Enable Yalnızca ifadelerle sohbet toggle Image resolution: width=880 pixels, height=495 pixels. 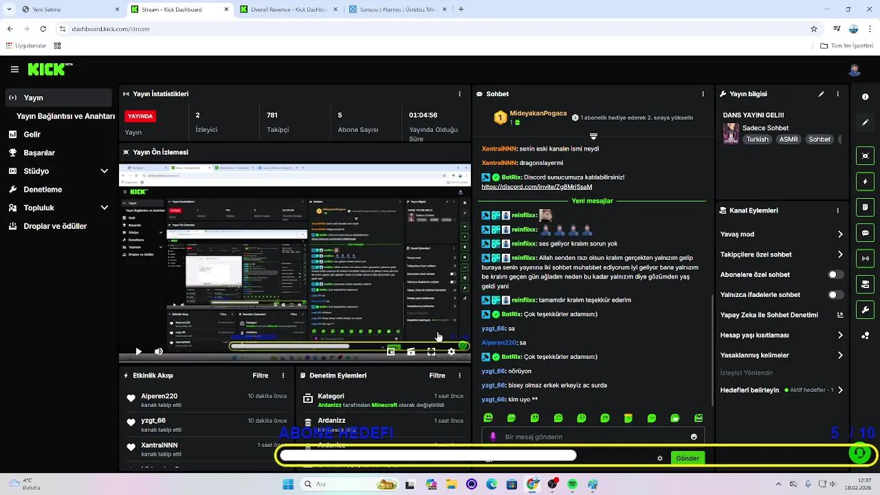[x=835, y=294]
